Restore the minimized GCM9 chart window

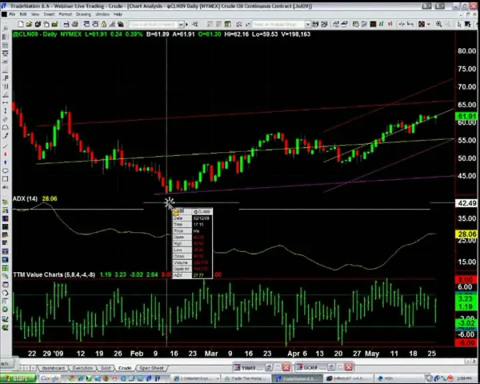click(331, 367)
